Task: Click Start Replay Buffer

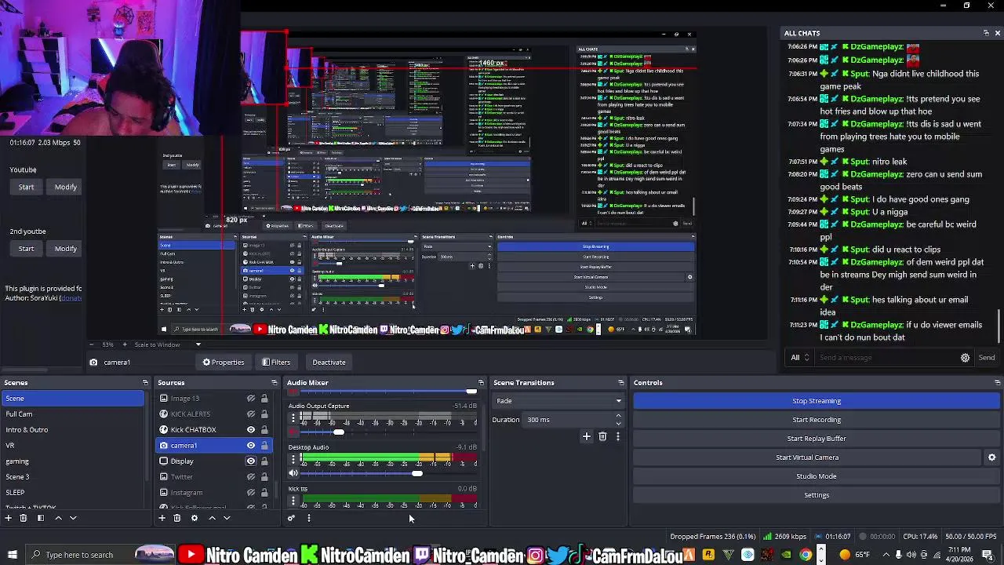Action: [817, 439]
